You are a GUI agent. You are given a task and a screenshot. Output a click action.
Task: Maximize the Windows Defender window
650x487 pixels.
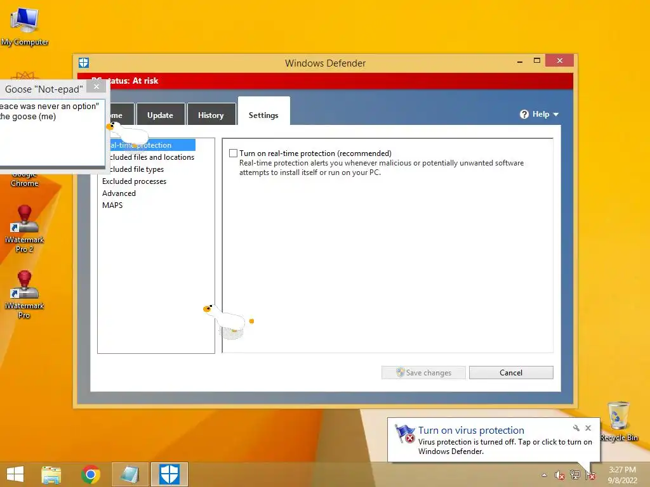tap(537, 61)
